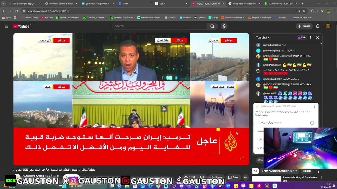Open more actions under the video
The width and height of the screenshot is (337, 189).
pos(246,177)
